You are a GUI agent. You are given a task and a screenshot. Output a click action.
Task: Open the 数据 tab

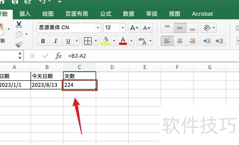pyautogui.click(x=128, y=14)
